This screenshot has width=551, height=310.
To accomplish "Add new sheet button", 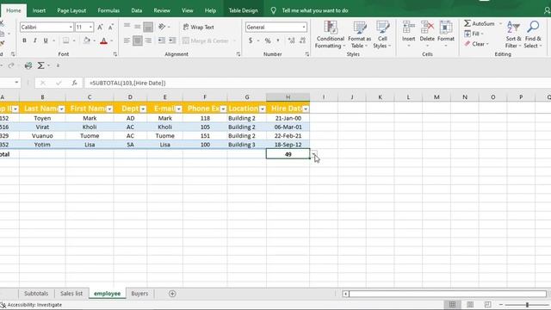I will coord(172,294).
